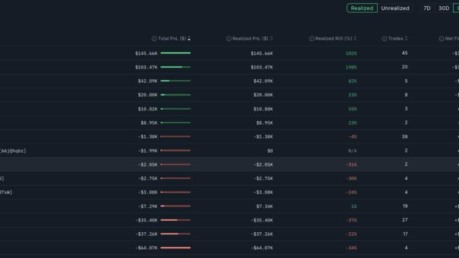Click the Realized ROI (%) column header
Image resolution: width=459 pixels, height=258 pixels.
point(334,39)
